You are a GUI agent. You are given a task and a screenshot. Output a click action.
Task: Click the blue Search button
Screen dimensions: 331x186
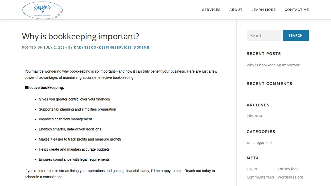[296, 36]
